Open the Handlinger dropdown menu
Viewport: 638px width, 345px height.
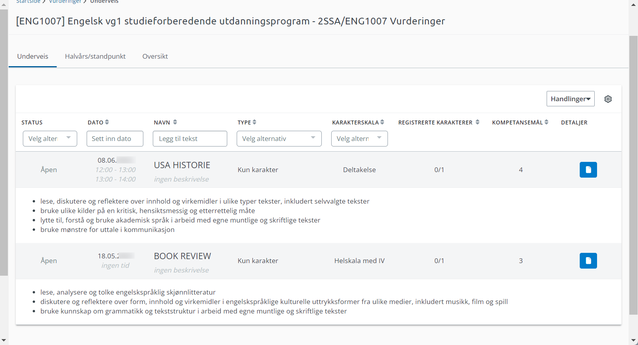(570, 99)
